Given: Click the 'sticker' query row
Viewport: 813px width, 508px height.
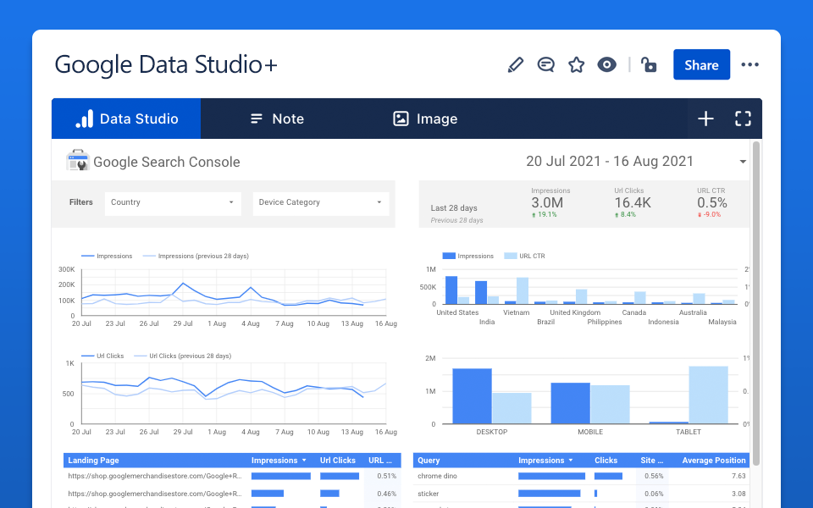Looking at the screenshot, I should (x=581, y=494).
